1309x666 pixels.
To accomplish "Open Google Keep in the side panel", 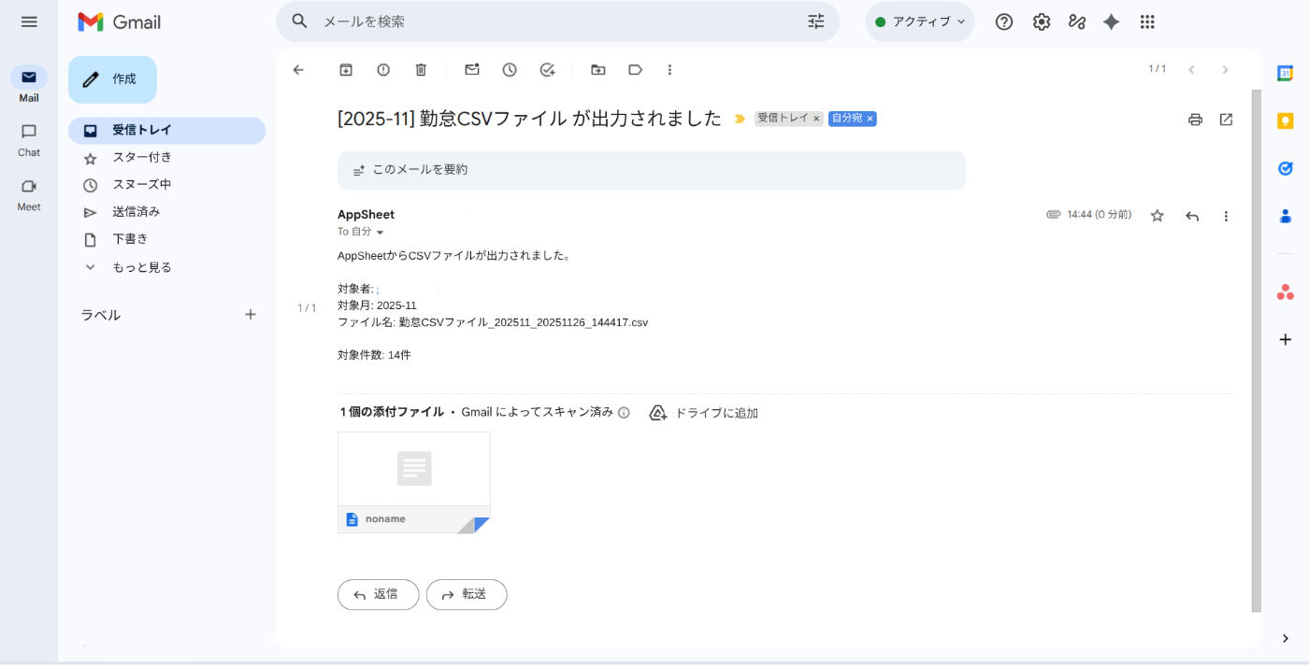I will pos(1286,120).
